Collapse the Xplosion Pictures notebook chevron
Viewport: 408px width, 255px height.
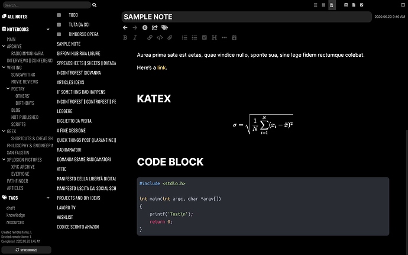click(4, 159)
